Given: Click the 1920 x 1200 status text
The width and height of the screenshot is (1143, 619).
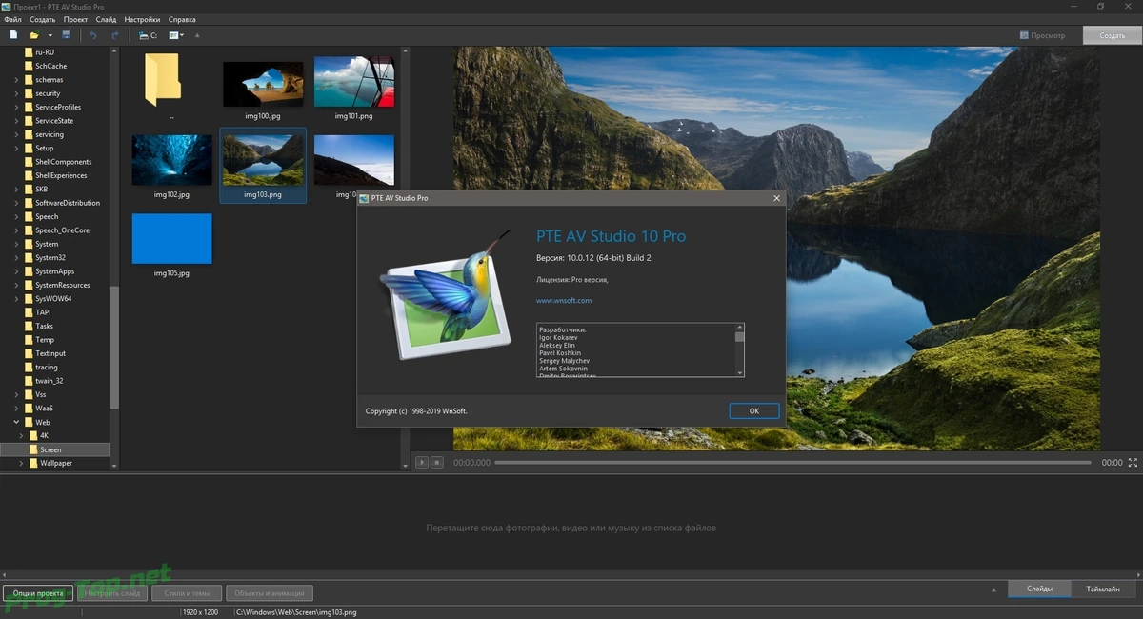Looking at the screenshot, I should 200,611.
